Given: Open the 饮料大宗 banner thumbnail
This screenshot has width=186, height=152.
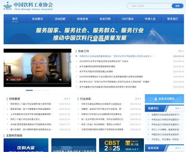Looking at the screenshot, I should 26,145.
